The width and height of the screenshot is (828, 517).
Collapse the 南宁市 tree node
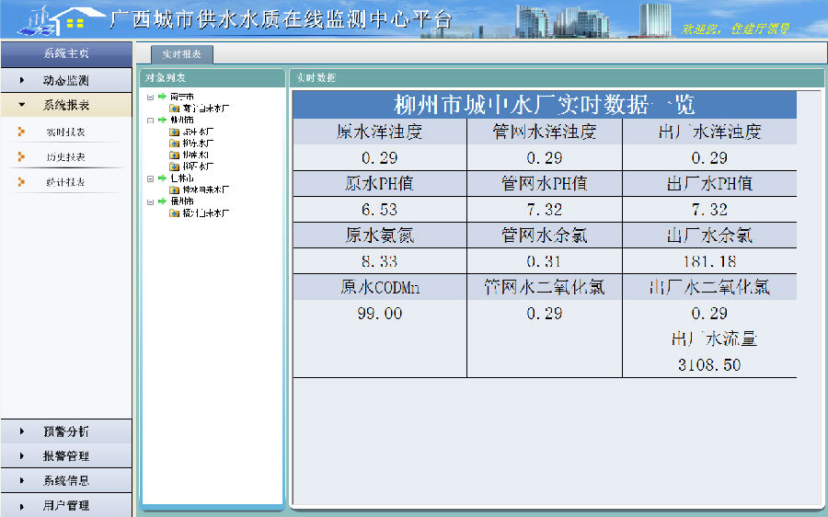[150, 97]
